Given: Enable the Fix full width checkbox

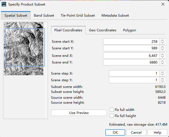Looking at the screenshot, I should tap(112, 110).
